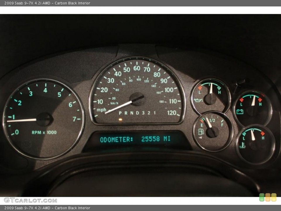
Task: Click the tachometer 6 marking
Action: point(71,105)
